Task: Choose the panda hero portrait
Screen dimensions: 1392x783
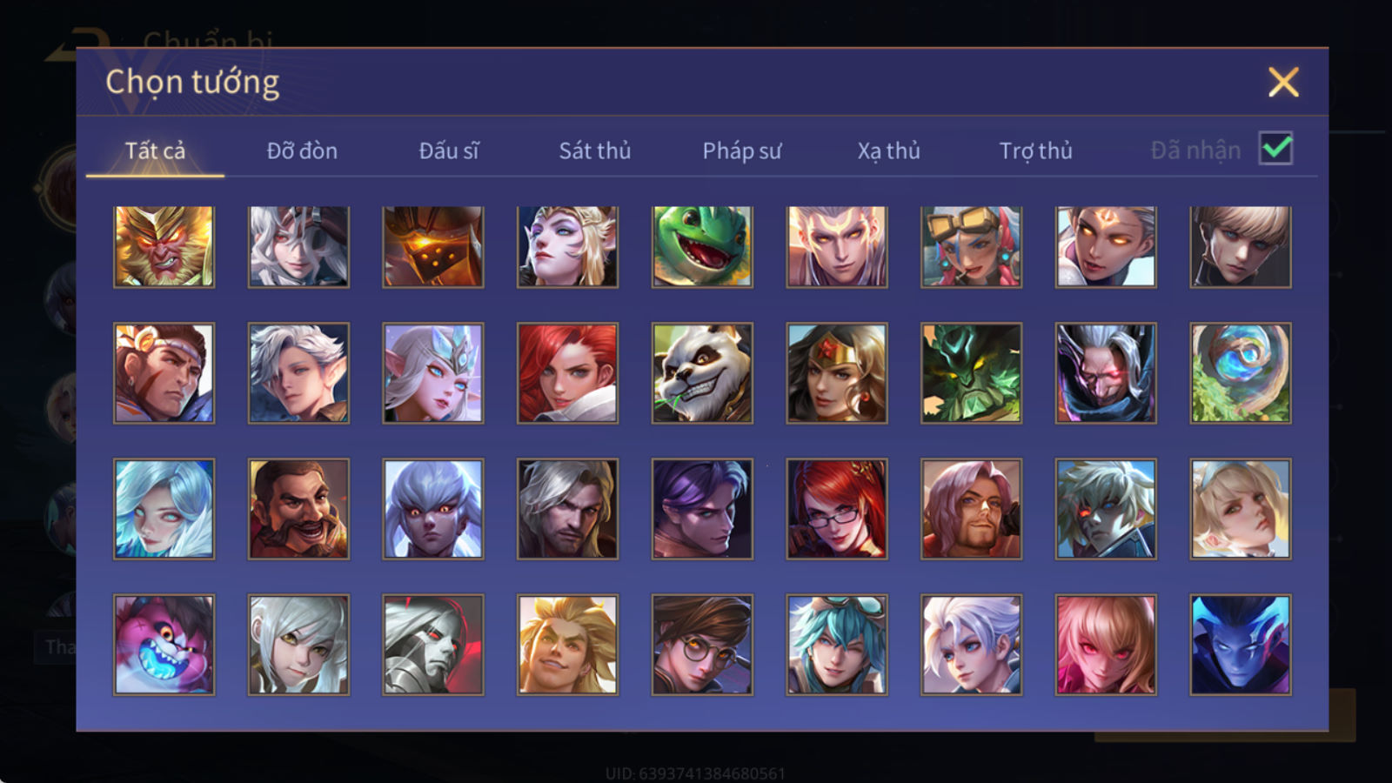Action: (702, 373)
